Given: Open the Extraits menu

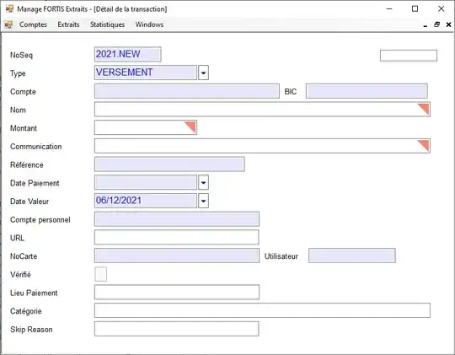Looking at the screenshot, I should [x=68, y=24].
